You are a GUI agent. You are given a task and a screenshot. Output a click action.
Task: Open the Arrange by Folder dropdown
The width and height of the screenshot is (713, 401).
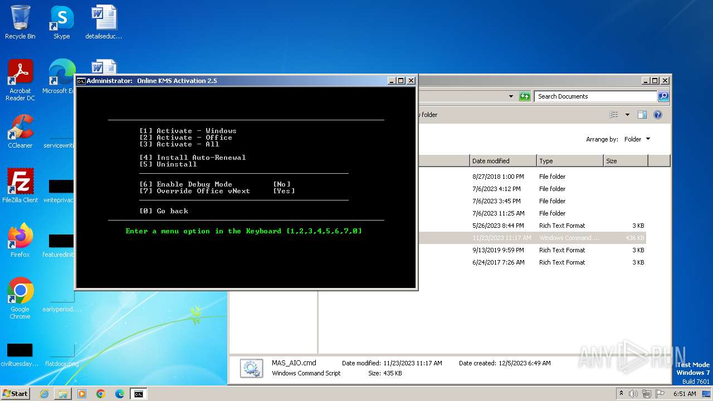[637, 139]
